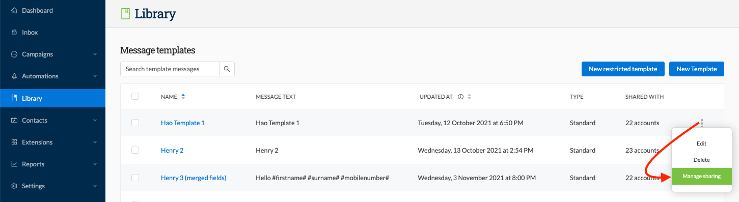Expand the Campaigns sidebar section
The width and height of the screenshot is (739, 202).
95,54
